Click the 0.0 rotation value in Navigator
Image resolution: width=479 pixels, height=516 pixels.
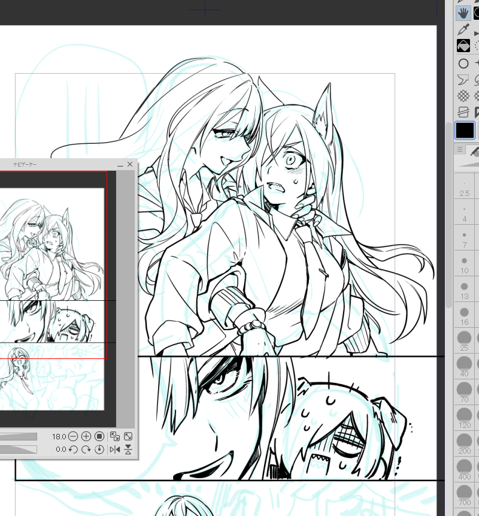[61, 449]
